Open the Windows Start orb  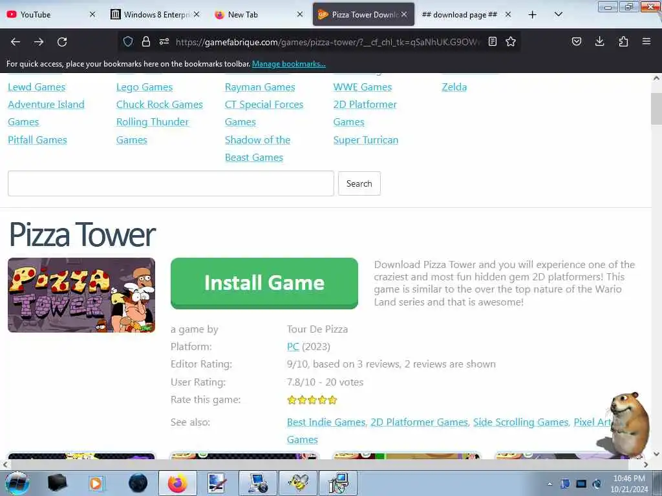click(17, 483)
